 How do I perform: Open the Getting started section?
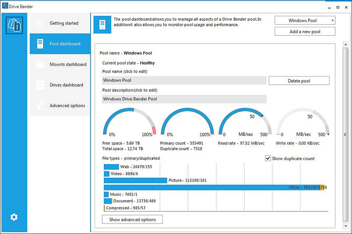pyautogui.click(x=60, y=23)
